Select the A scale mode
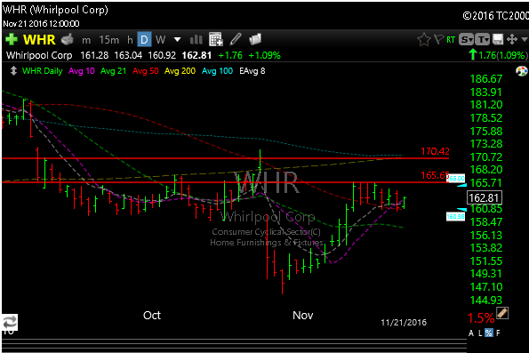This screenshot has height=353, width=529. coord(471,333)
